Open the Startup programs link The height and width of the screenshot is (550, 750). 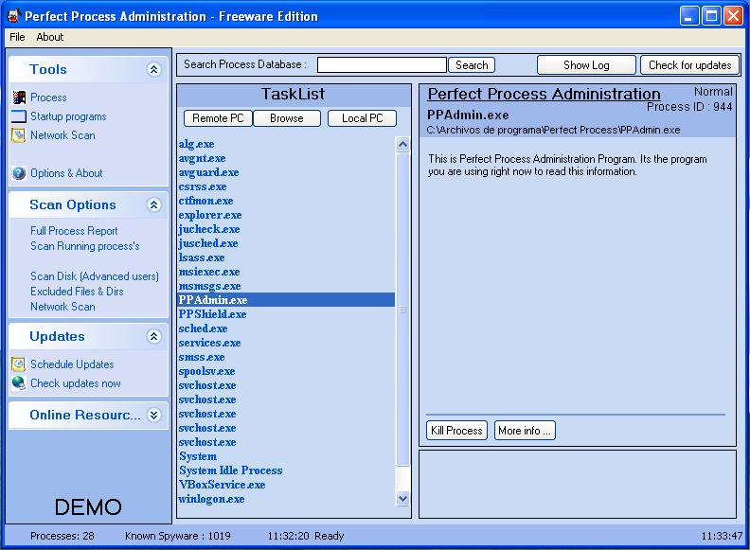(x=68, y=116)
